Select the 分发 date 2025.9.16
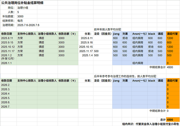180x126 pixels. [87, 42]
